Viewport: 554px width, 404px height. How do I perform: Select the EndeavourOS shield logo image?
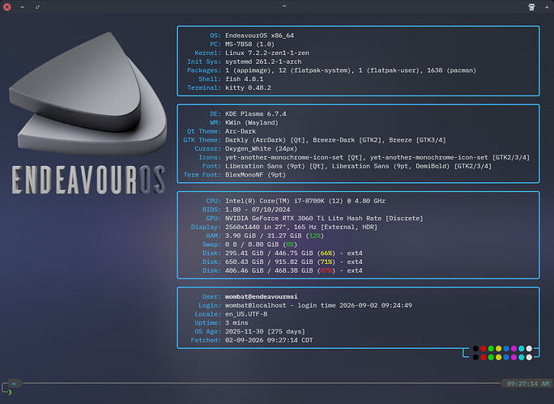87,93
